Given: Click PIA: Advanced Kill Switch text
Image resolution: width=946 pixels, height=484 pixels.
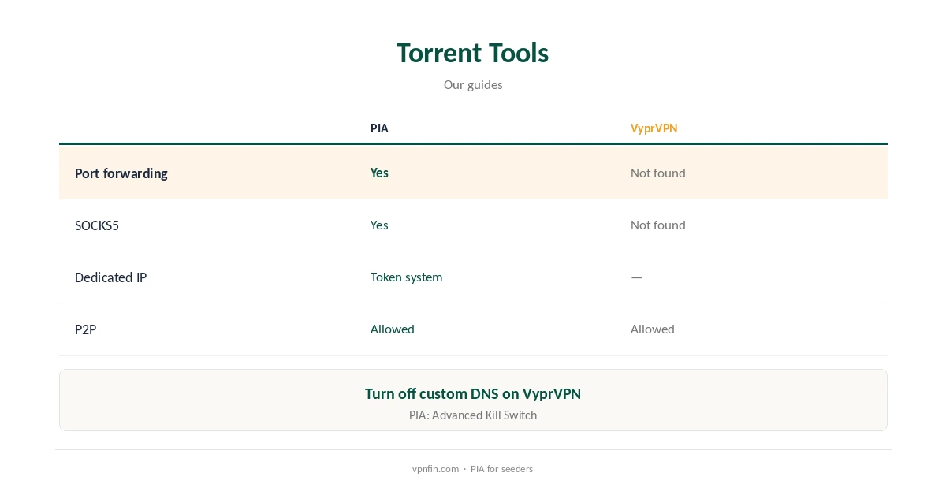Looking at the screenshot, I should point(473,415).
